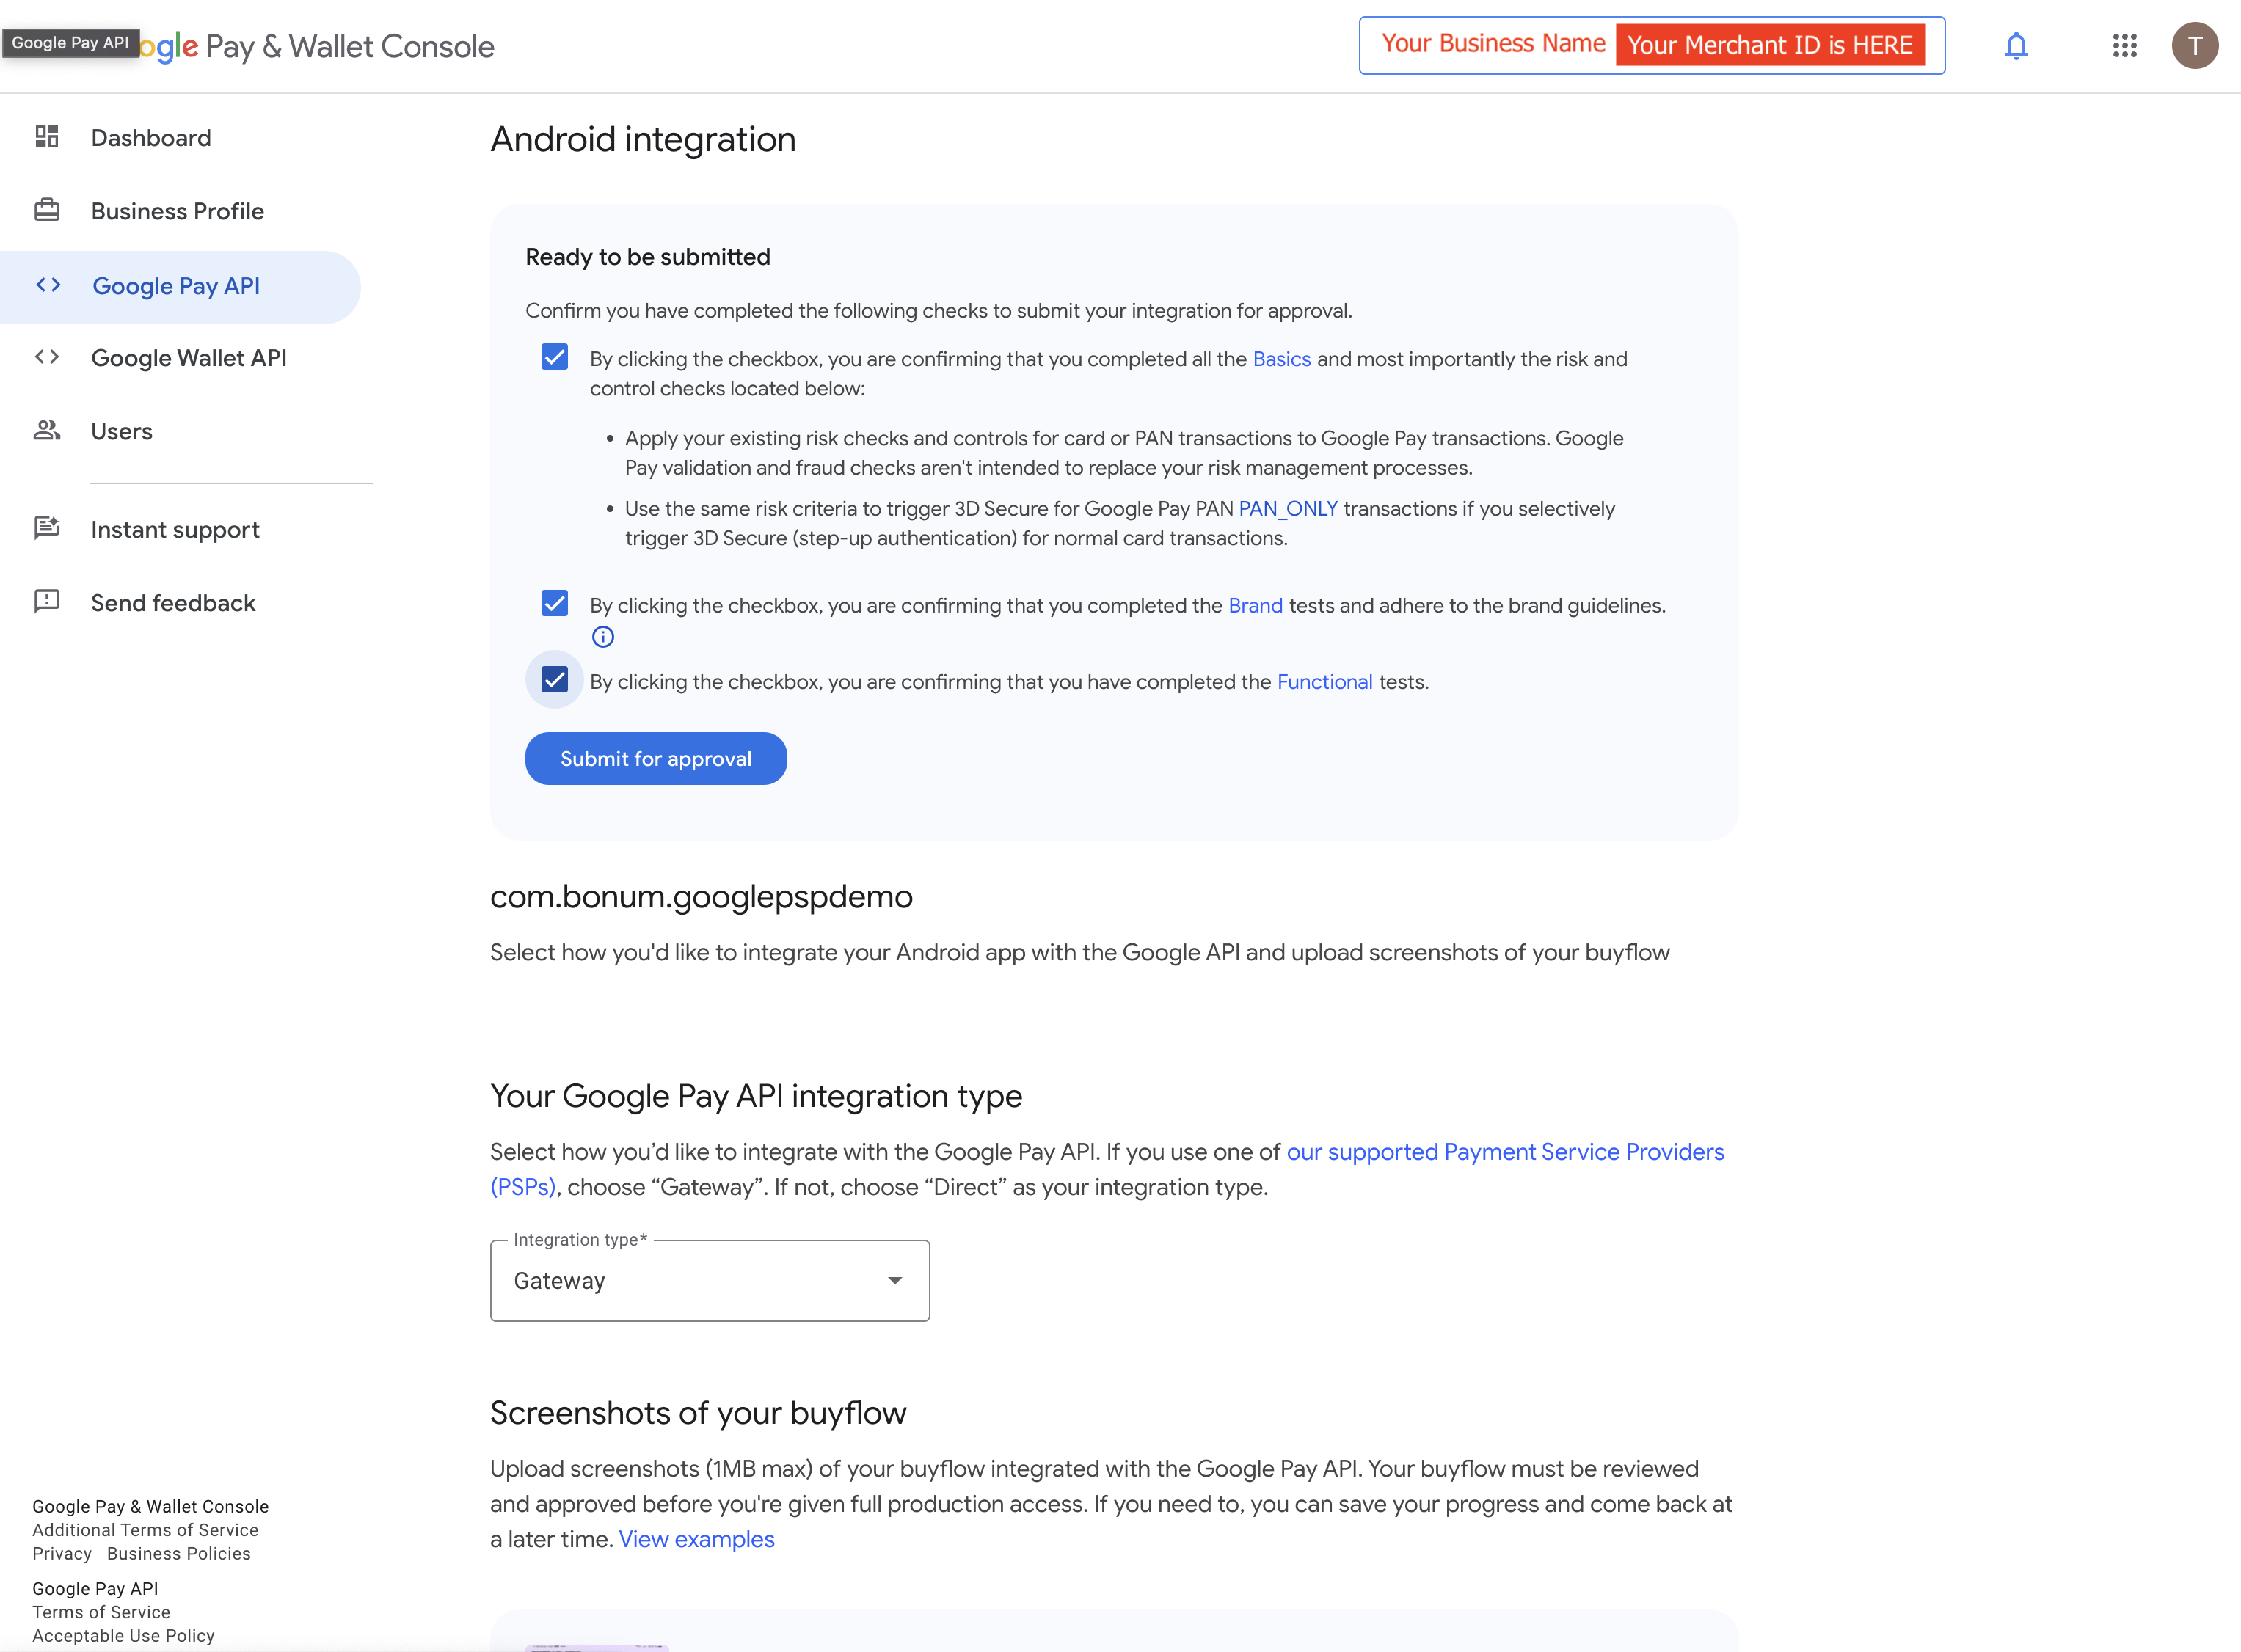Click the Dashboard sidebar icon
Image resolution: width=2241 pixels, height=1652 pixels.
(x=47, y=137)
